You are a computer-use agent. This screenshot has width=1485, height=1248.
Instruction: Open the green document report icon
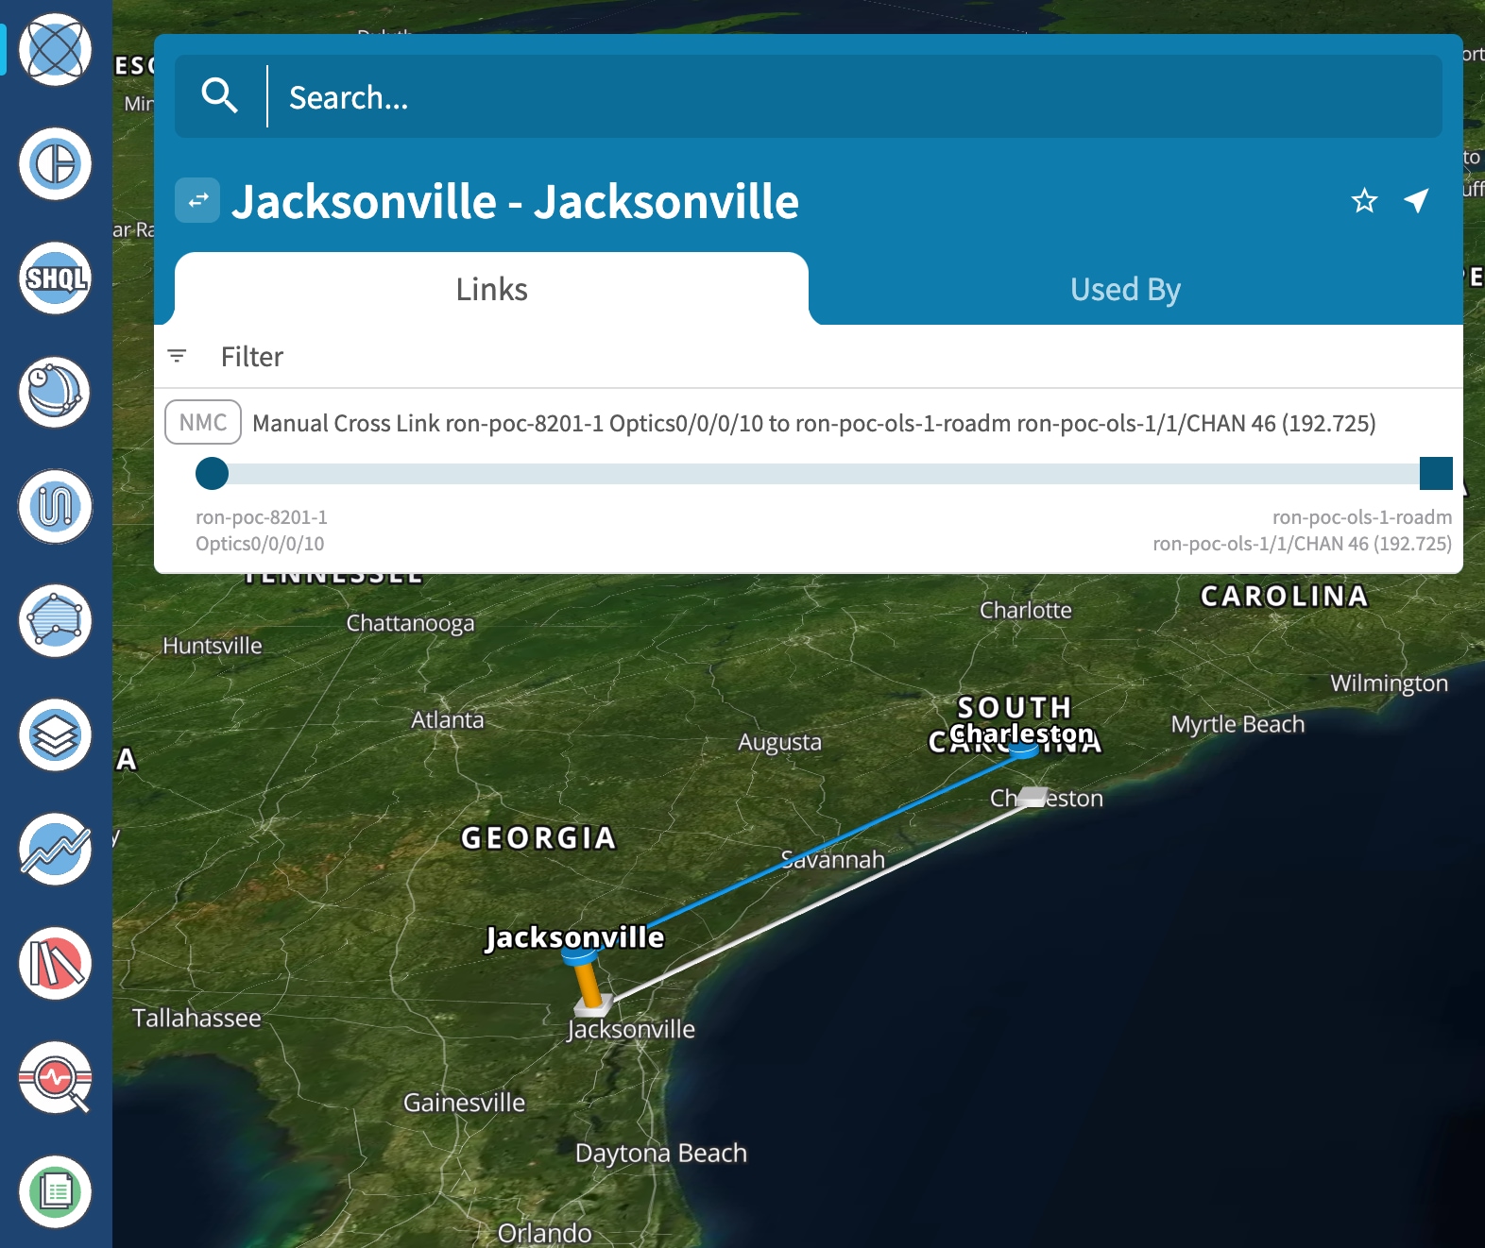point(56,1192)
